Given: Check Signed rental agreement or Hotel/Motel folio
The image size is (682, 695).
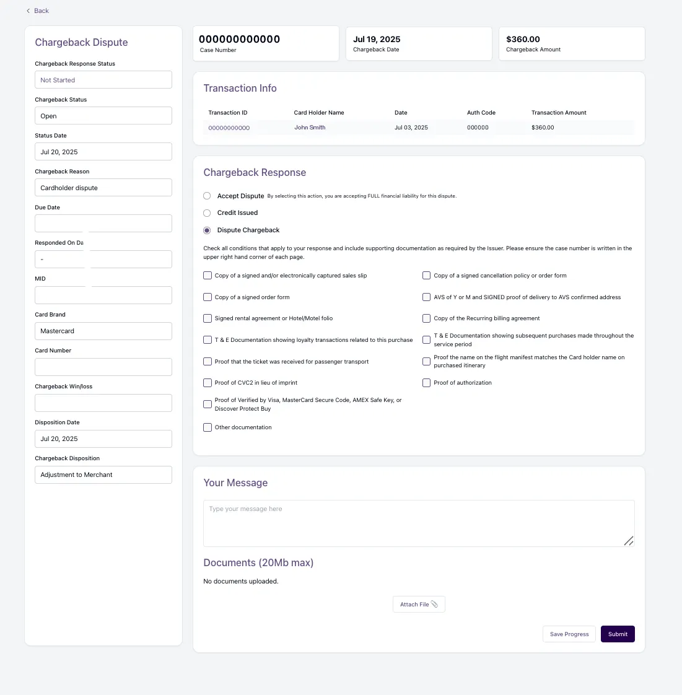Looking at the screenshot, I should 208,318.
